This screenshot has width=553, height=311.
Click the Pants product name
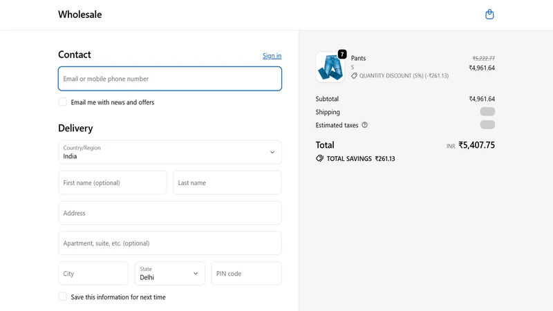[x=358, y=58]
